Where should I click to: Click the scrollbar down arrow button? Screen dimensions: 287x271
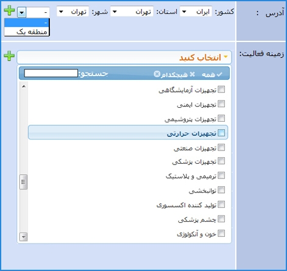click(x=23, y=237)
